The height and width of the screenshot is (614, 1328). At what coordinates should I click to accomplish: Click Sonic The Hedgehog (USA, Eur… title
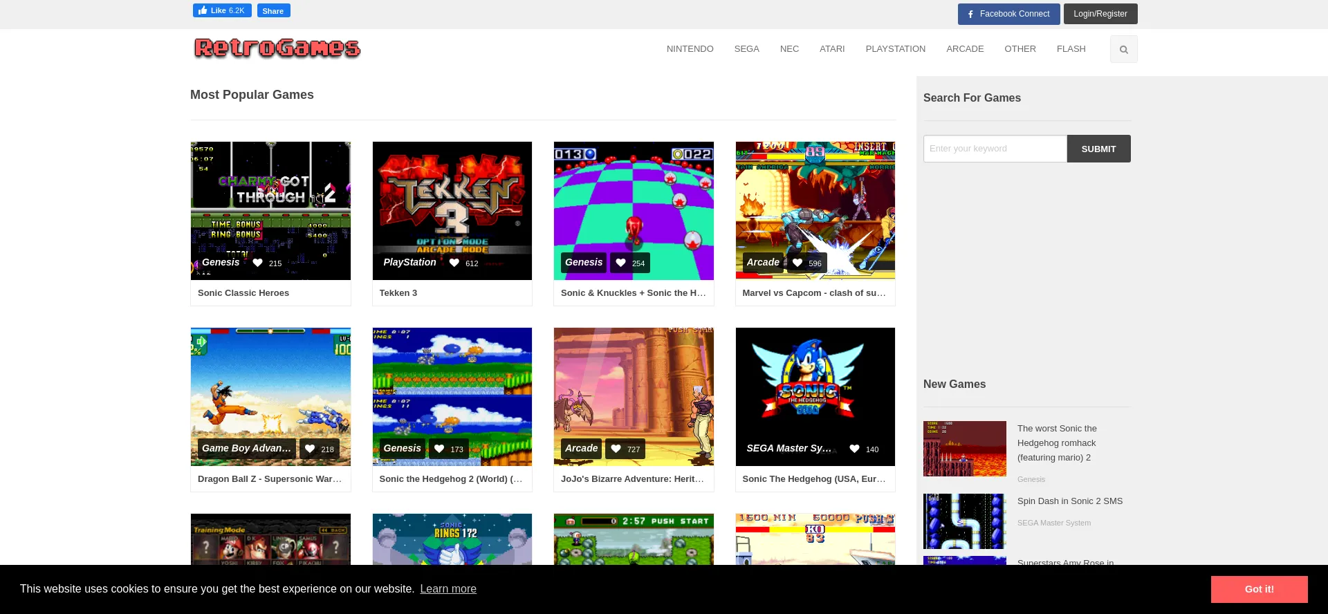point(814,479)
